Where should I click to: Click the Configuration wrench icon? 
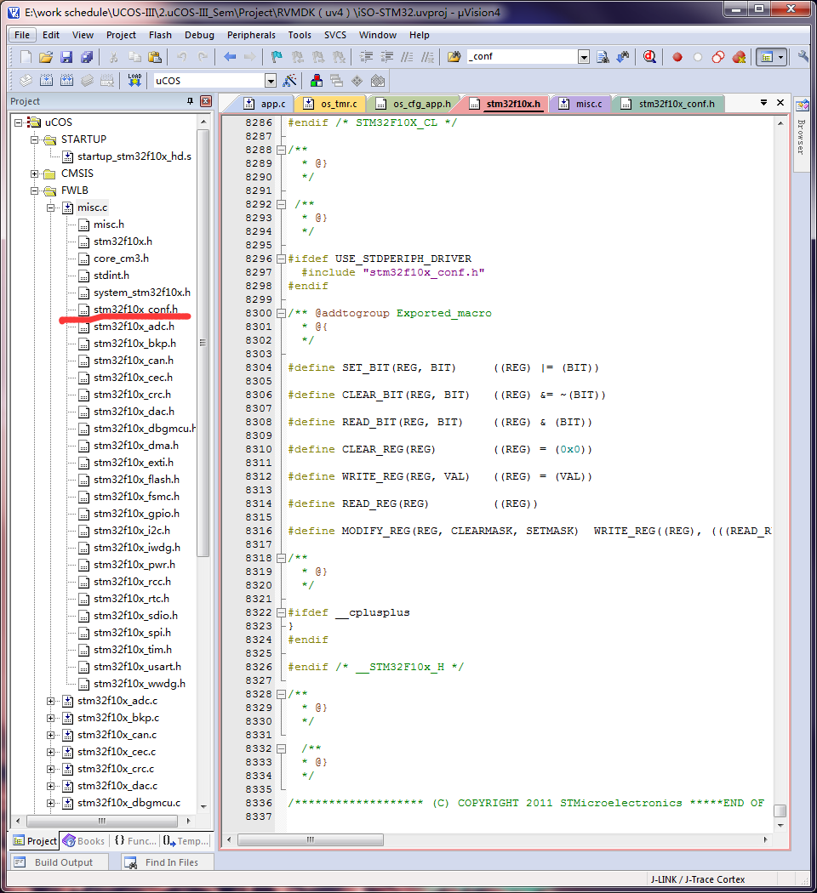(803, 57)
